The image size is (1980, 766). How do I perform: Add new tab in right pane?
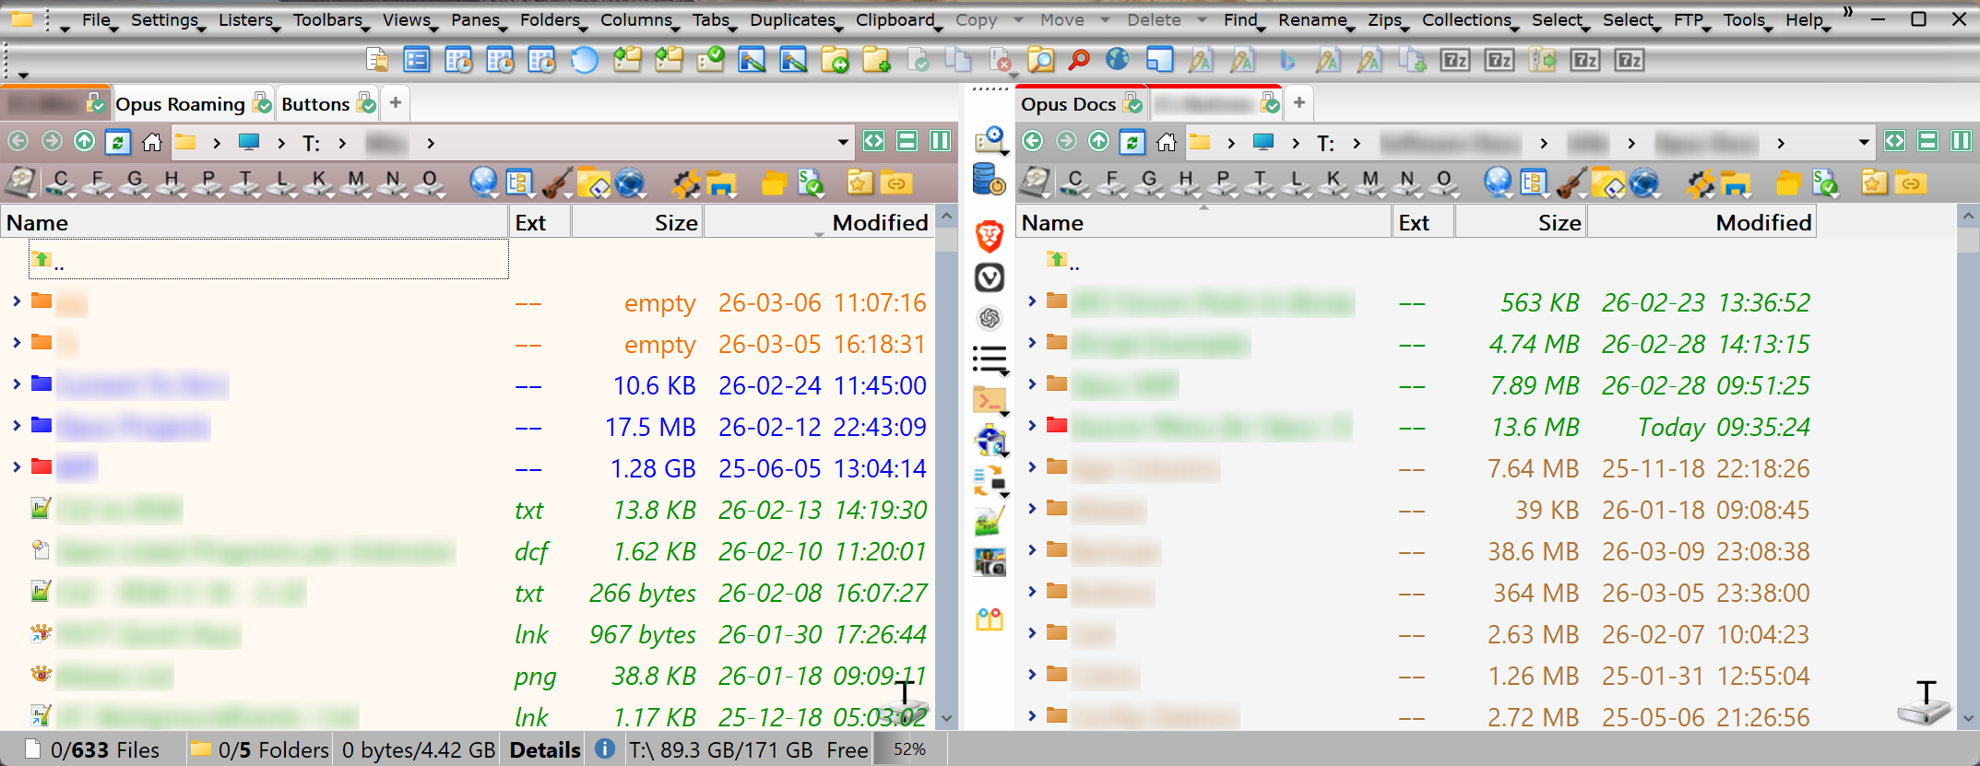[1298, 103]
